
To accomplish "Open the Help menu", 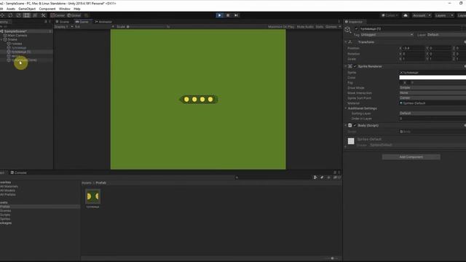I will (77, 9).
